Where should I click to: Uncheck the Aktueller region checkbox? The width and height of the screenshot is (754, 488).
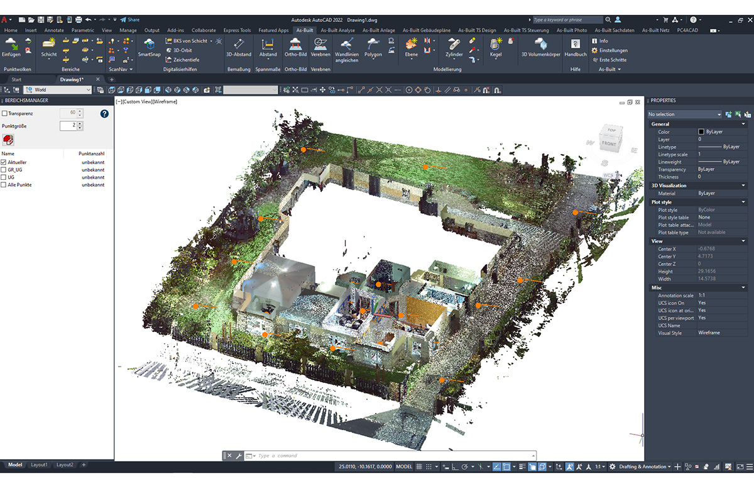[4, 162]
